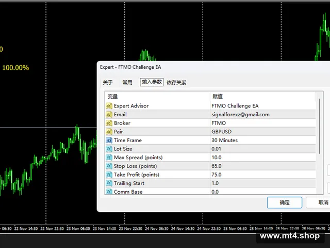Click the Time Frame integer icon
The width and height of the screenshot is (330, 248).
(109, 140)
